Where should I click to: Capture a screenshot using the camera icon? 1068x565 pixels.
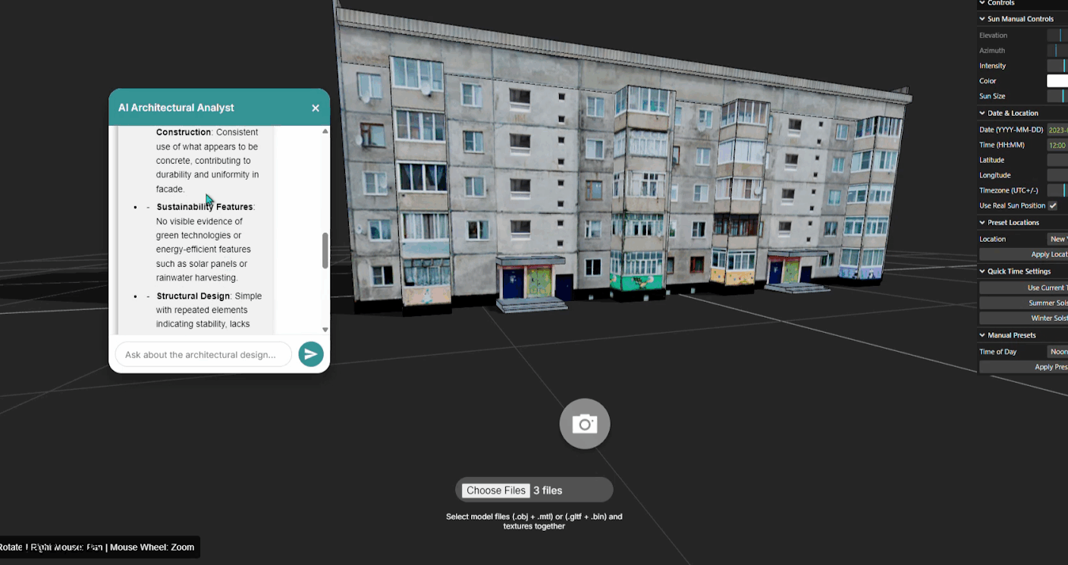[584, 423]
